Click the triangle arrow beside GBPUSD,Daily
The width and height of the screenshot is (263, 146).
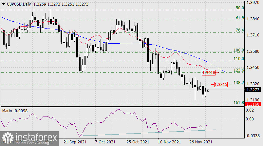click(3, 3)
